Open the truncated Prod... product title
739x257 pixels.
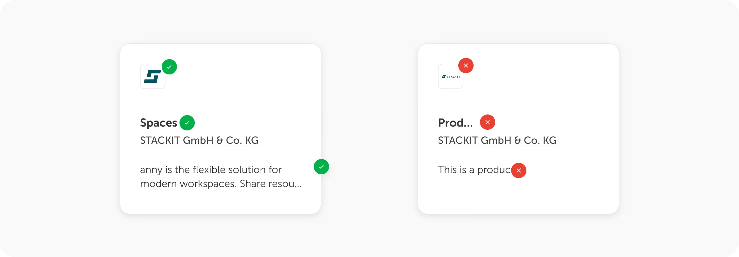(455, 123)
